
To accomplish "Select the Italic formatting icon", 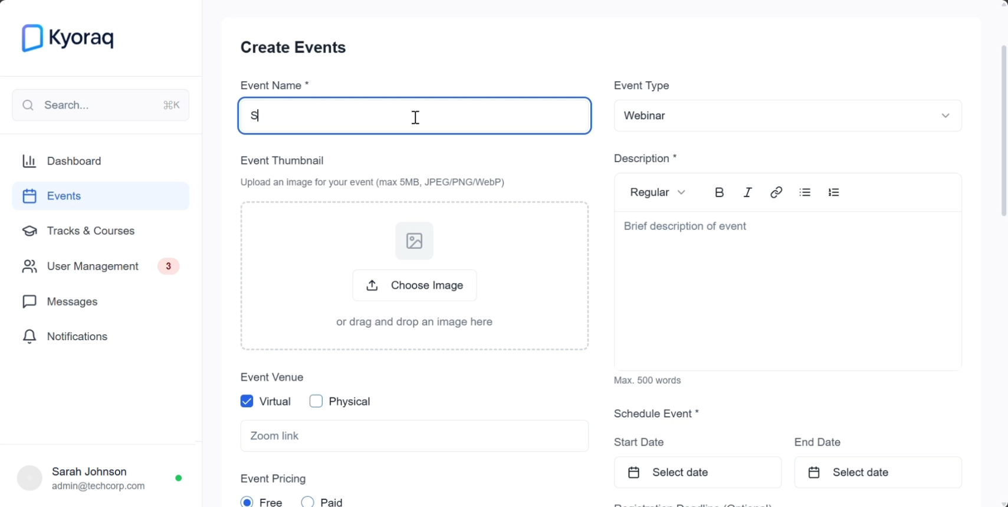I will point(747,192).
